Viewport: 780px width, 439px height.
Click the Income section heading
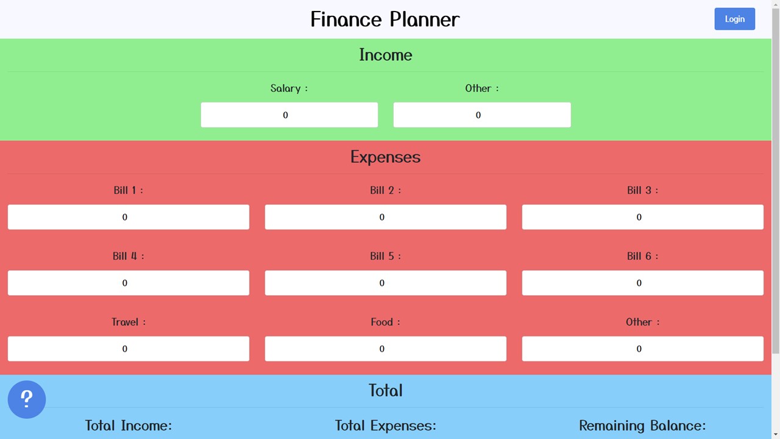click(x=386, y=55)
